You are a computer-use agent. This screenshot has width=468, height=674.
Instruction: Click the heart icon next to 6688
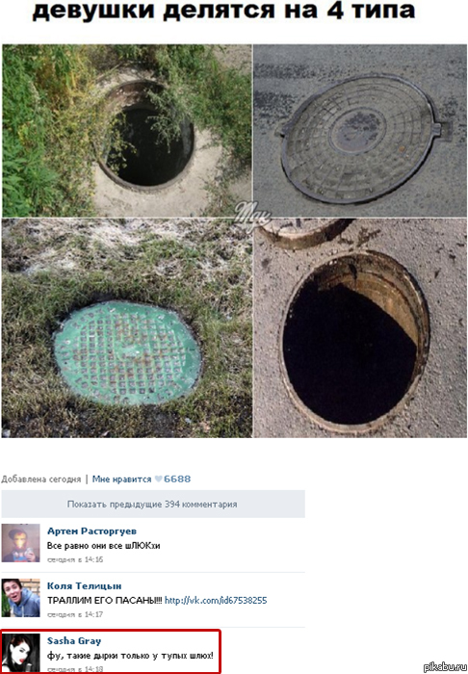(x=158, y=479)
